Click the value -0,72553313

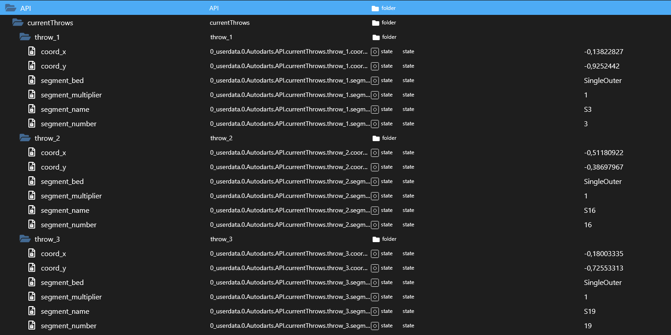tap(603, 268)
